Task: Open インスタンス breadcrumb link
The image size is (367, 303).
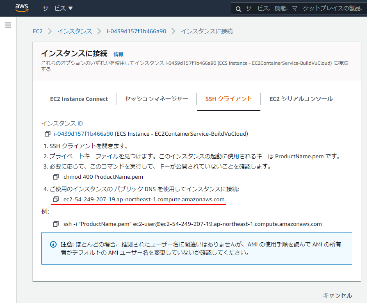Action: pos(75,31)
